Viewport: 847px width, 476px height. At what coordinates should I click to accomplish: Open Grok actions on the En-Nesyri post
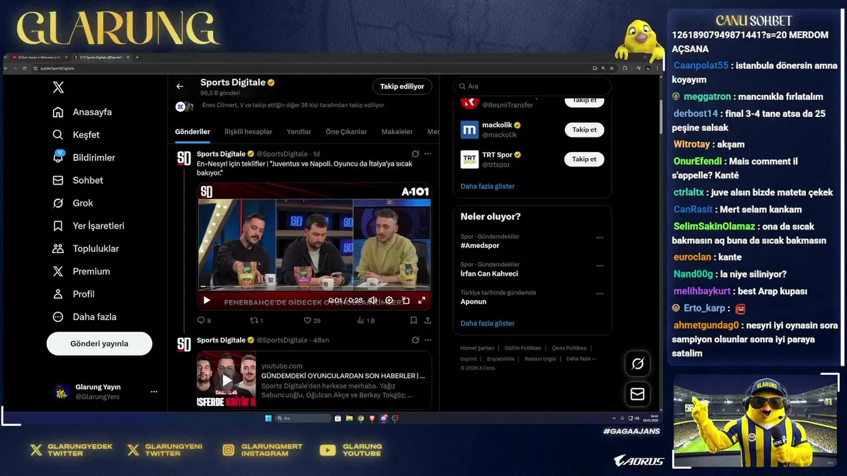click(x=415, y=153)
